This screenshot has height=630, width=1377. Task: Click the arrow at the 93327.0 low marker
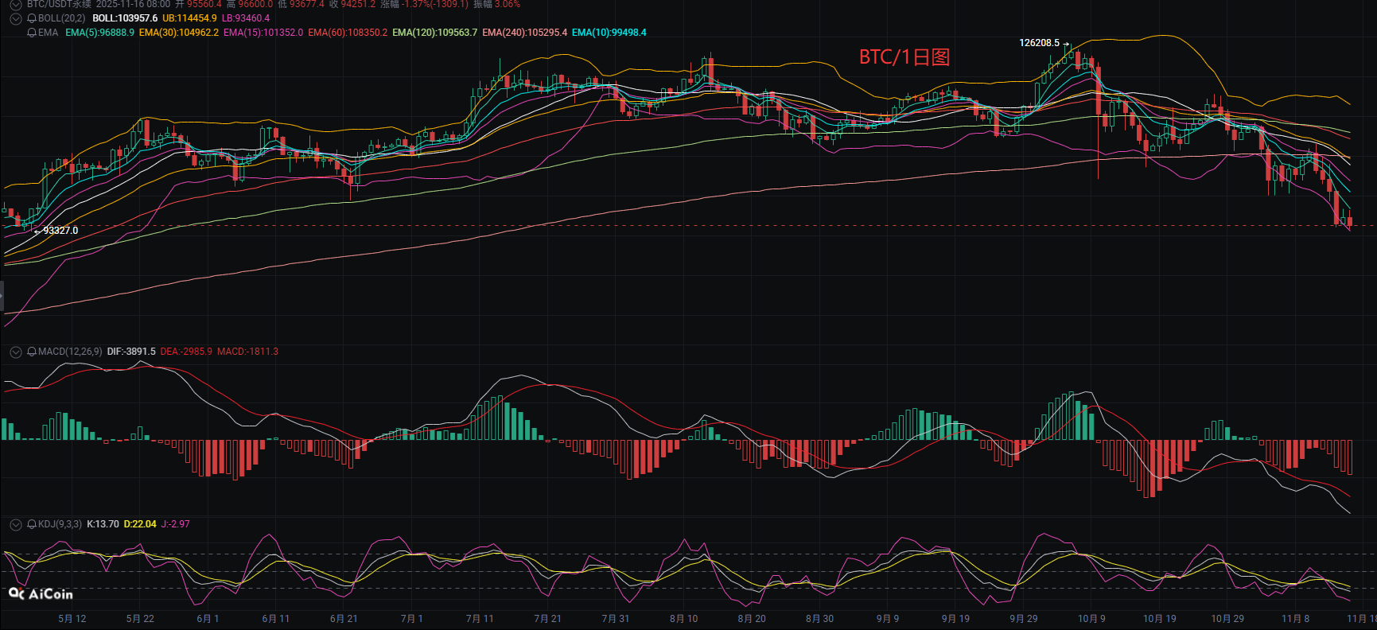(x=37, y=231)
